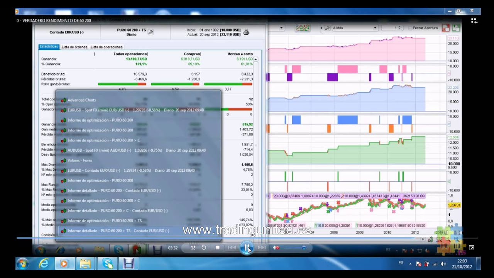This screenshot has width=494, height=278.
Task: Click the taskbar clock showing 22:03
Action: 462,264
